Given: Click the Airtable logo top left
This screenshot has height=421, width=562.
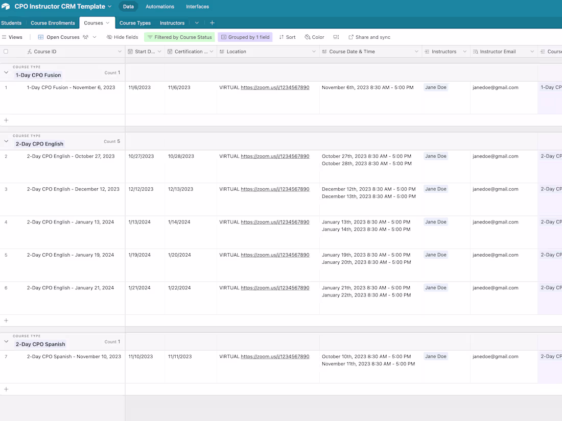Looking at the screenshot, I should coord(6,6).
